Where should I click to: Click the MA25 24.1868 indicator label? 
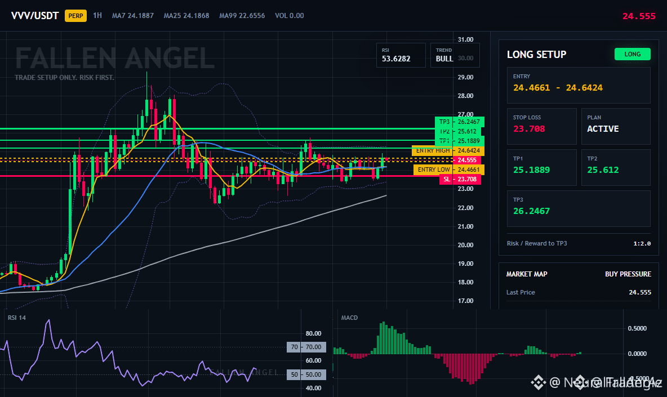(x=186, y=16)
